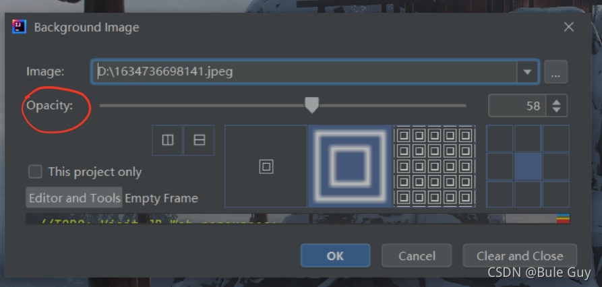The image size is (602, 287).
Task: Switch to Editor and Tools tab
Action: click(74, 197)
